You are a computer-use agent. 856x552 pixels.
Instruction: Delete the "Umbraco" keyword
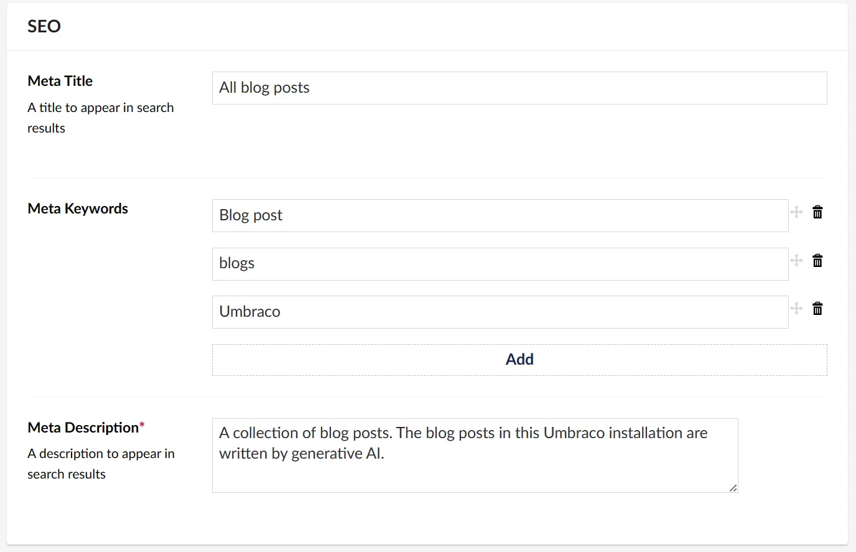click(817, 309)
